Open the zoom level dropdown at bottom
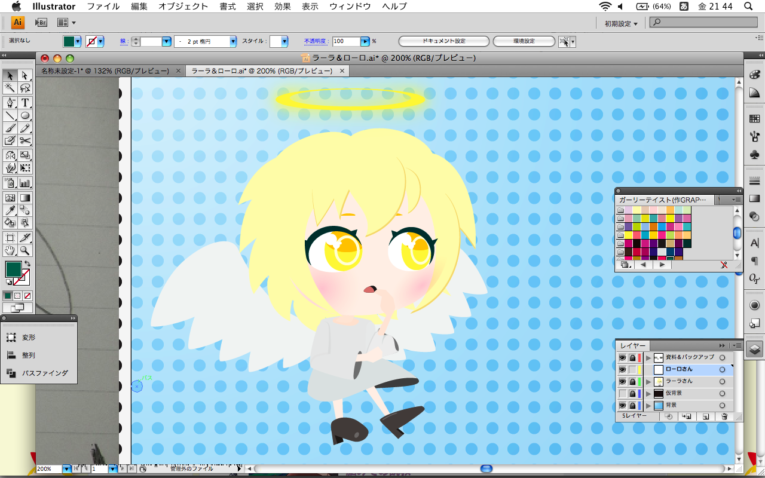Screen dimensions: 765x478 pos(66,469)
